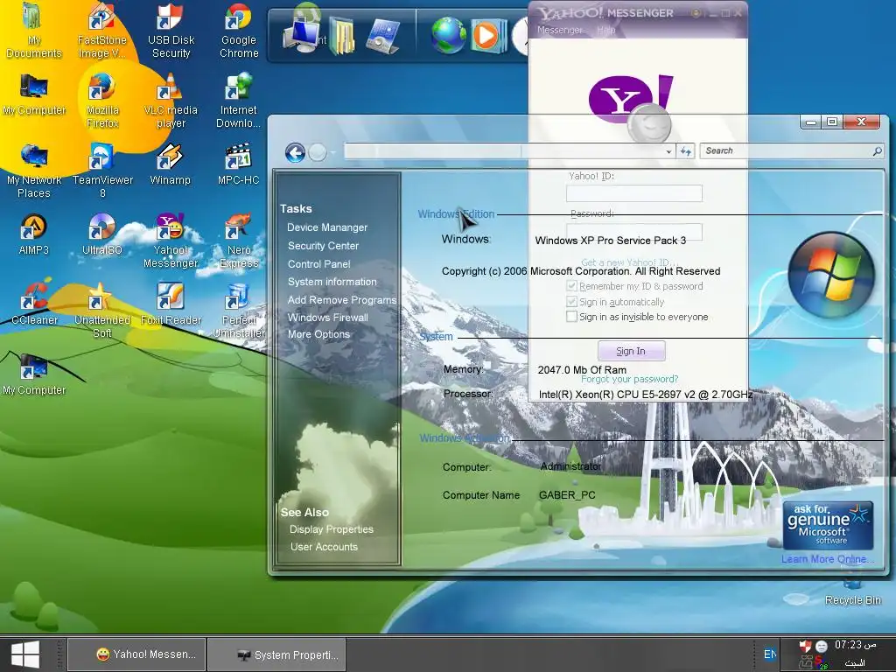
Task: Click the lower My Computer desktop shortcut
Action: click(34, 374)
